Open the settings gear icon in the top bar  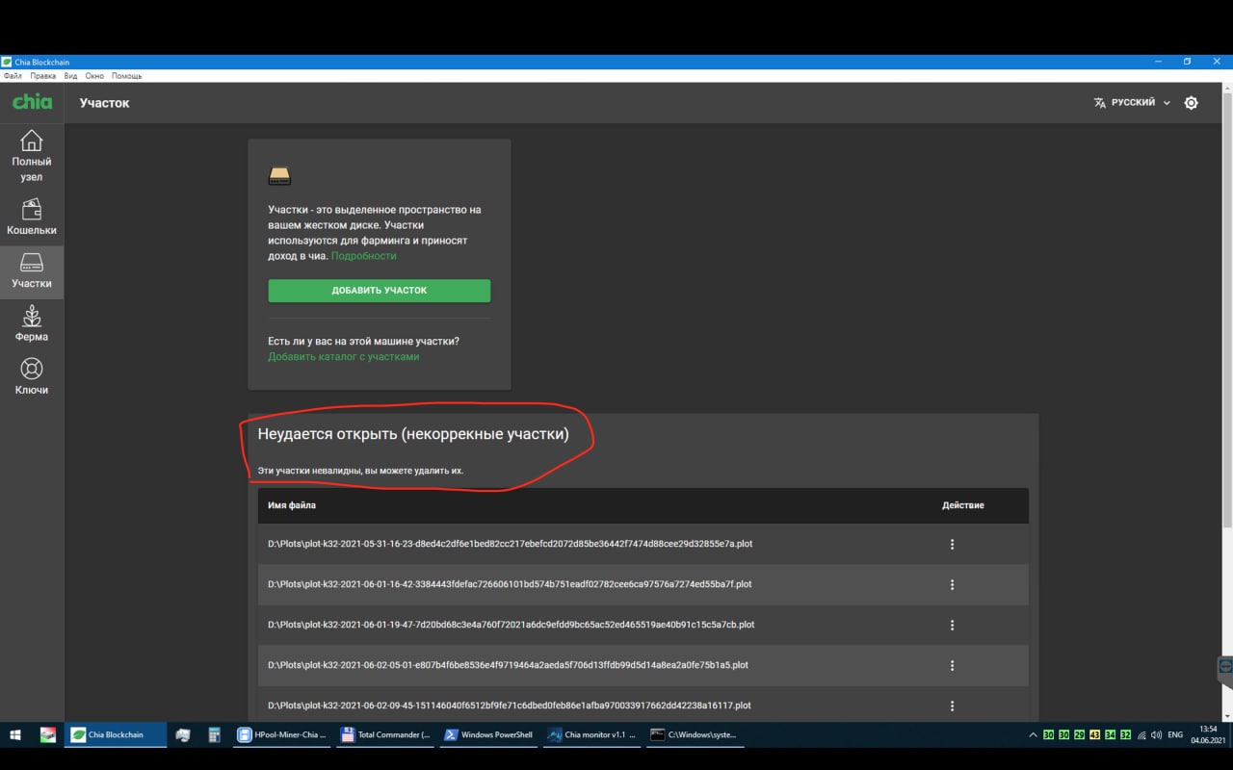[x=1191, y=103]
